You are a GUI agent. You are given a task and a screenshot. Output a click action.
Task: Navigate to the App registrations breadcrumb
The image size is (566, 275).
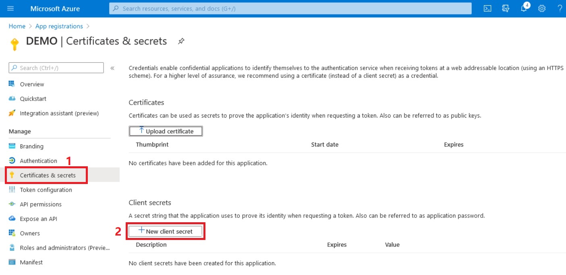[59, 26]
